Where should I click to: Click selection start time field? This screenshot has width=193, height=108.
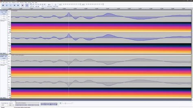coord(21,105)
